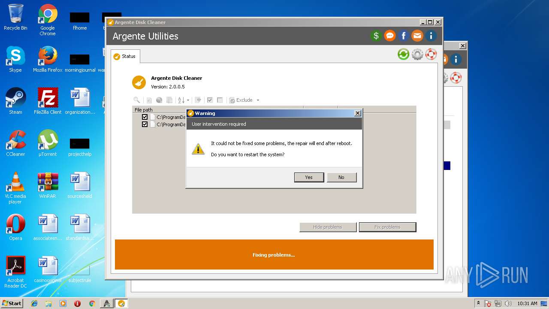Close the background window behind Disk Cleaner
The width and height of the screenshot is (549, 309).
click(x=463, y=45)
